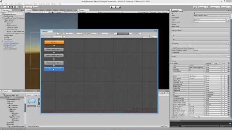Toggle 2D view in Scene toolbar
Image resolution: width=232 pixels, height=130 pixels.
pyautogui.click(x=42, y=12)
